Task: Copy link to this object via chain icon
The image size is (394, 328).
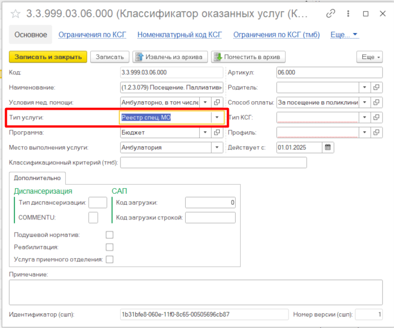Action: (330, 13)
